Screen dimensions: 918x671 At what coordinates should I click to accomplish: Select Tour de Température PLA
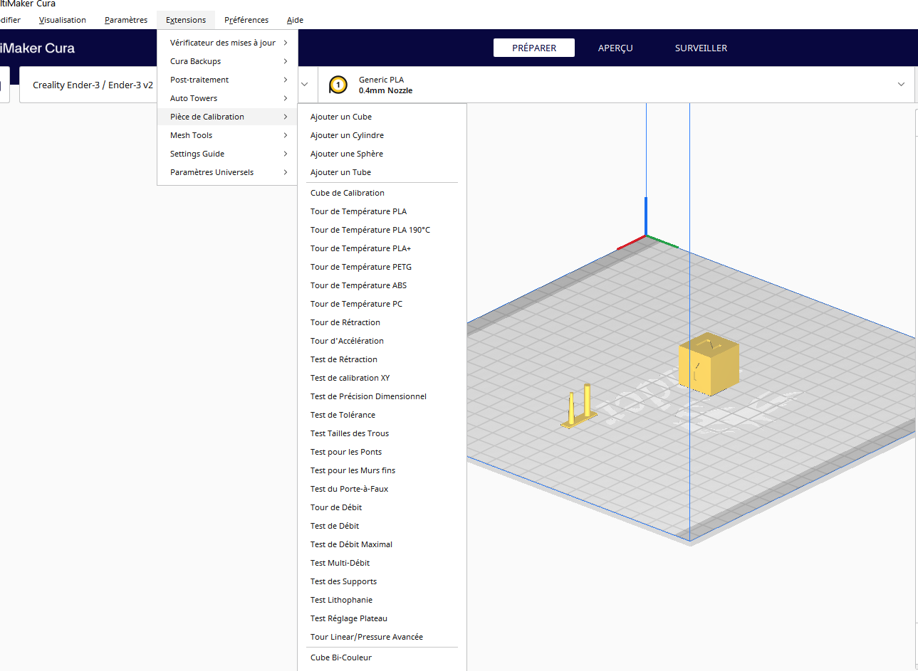382,211
